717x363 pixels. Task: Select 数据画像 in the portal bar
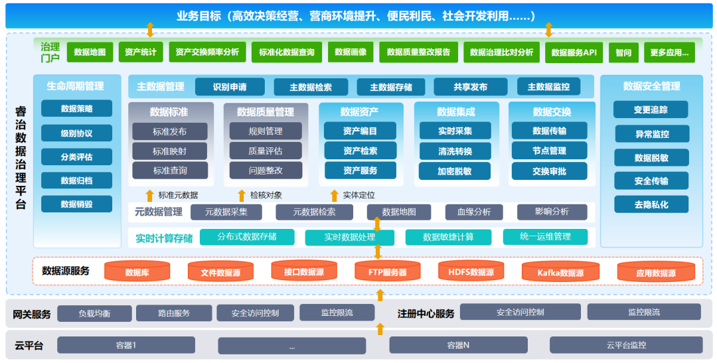[x=351, y=52]
